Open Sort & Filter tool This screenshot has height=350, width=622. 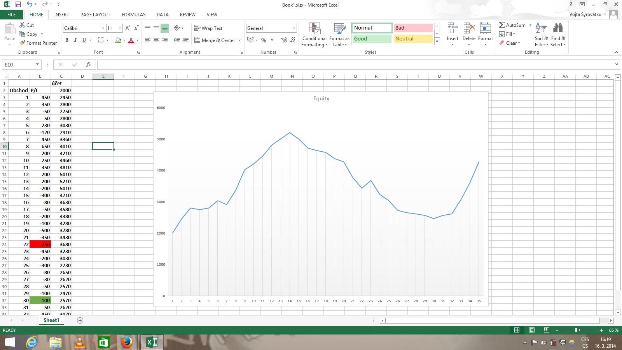pyautogui.click(x=541, y=35)
